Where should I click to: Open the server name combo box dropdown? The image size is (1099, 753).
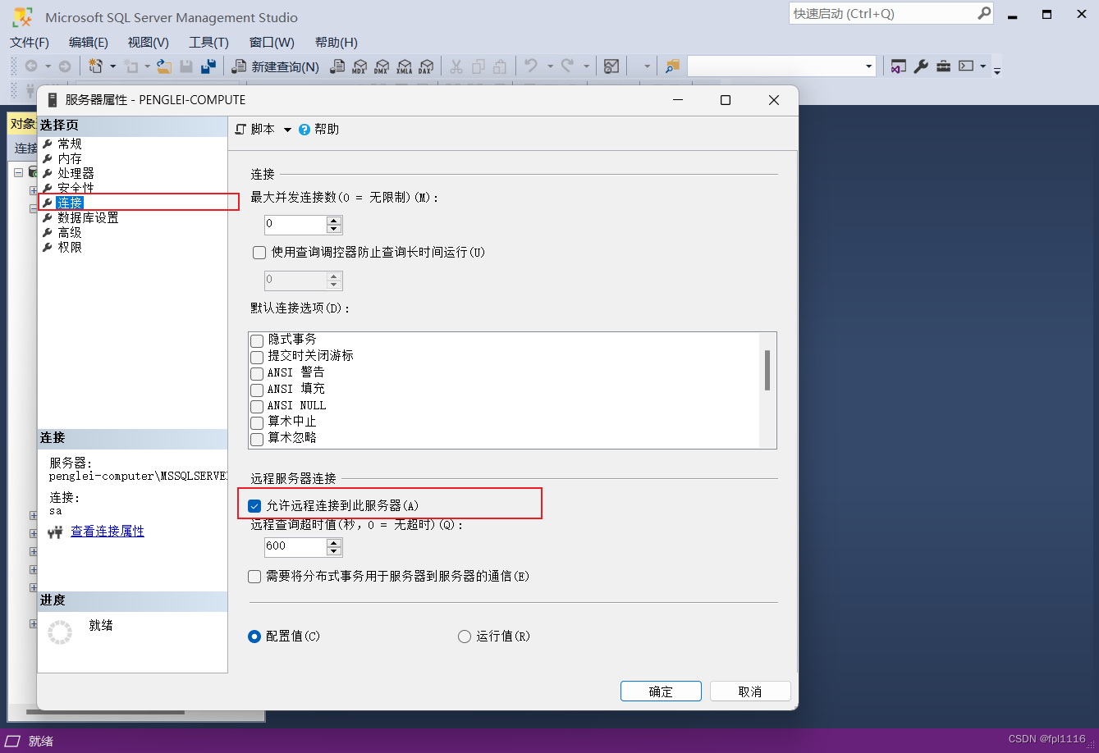867,66
